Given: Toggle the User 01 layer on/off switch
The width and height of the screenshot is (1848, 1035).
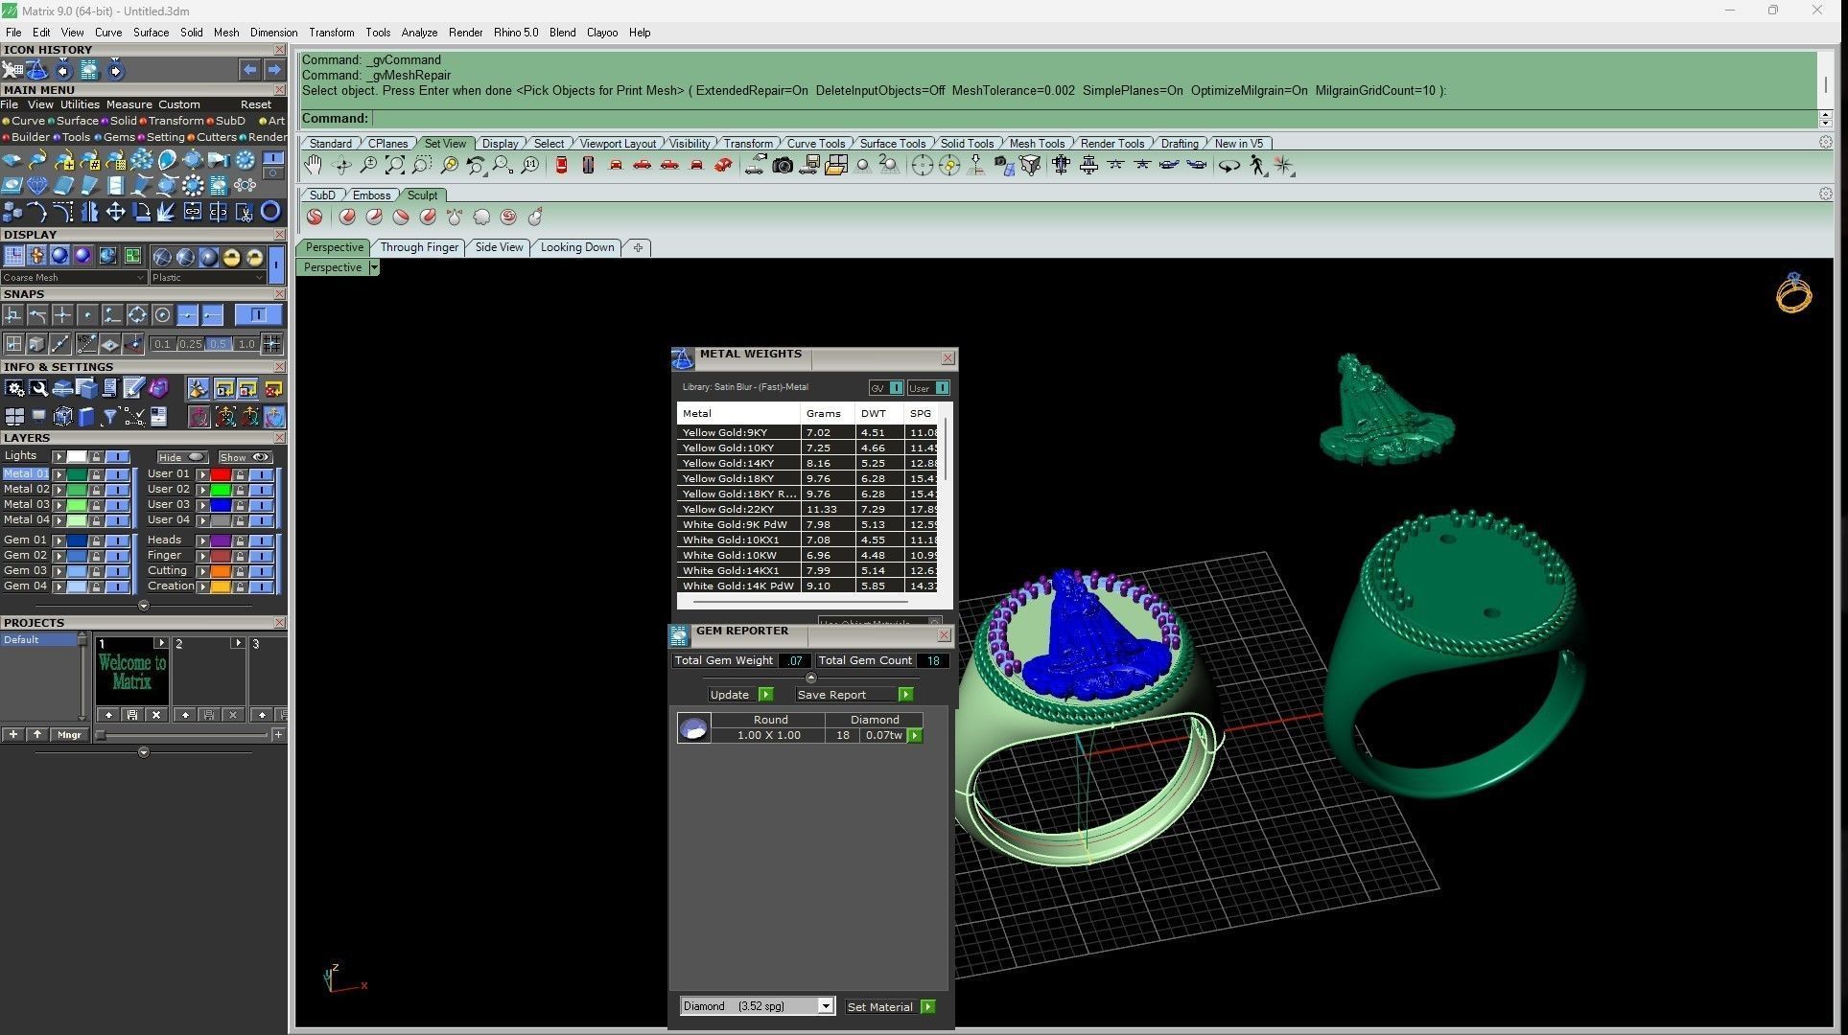Looking at the screenshot, I should (x=261, y=474).
